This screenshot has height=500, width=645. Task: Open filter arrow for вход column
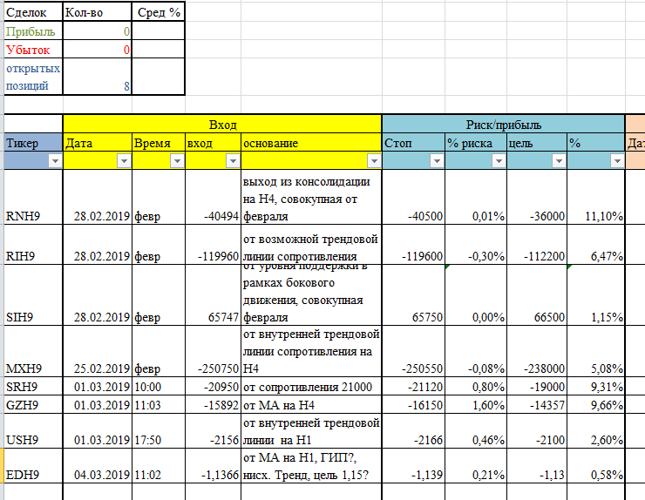[232, 161]
